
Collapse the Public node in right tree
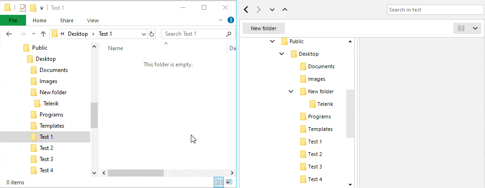pyautogui.click(x=272, y=41)
